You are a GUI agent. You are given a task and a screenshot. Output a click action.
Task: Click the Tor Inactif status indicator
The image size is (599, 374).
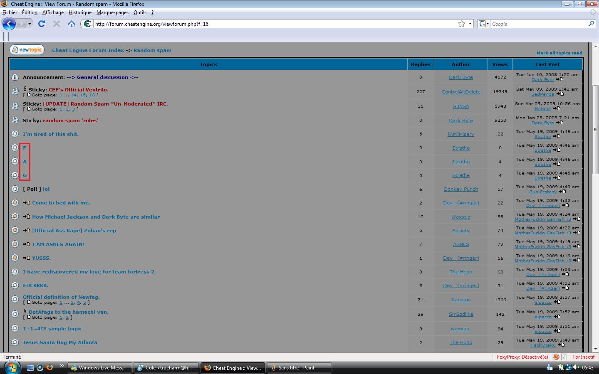(583, 357)
